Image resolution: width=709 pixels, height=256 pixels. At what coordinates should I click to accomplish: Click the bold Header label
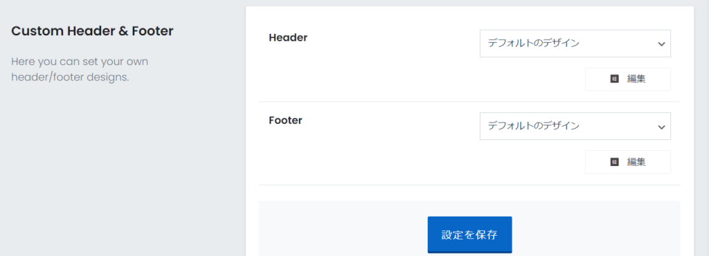click(x=288, y=38)
